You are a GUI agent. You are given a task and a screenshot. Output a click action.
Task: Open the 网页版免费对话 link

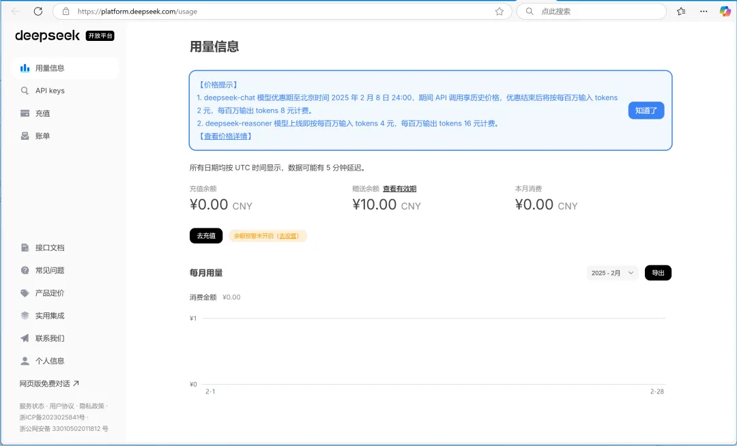coord(49,383)
